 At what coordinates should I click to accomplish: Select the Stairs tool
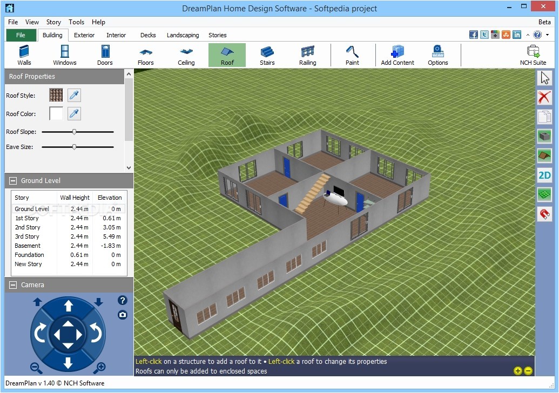267,55
